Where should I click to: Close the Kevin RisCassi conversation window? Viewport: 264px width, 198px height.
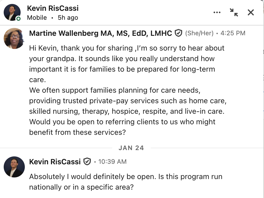251,12
